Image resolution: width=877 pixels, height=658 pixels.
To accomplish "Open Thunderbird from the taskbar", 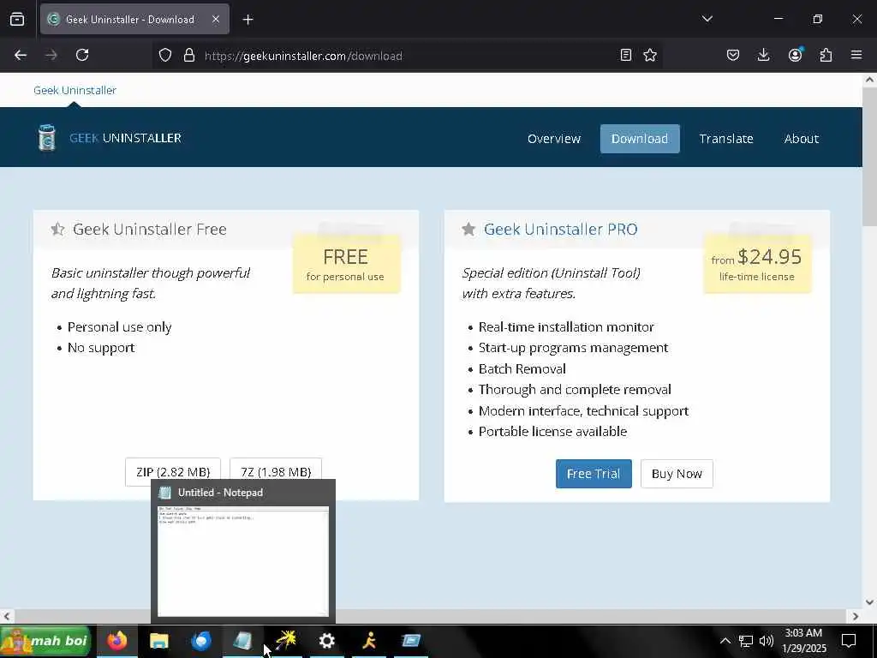I will coord(200,641).
